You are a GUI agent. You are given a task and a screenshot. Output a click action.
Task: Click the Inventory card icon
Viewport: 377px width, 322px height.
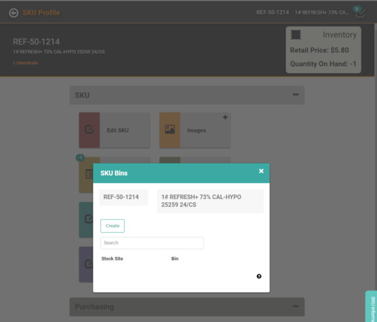(x=296, y=35)
